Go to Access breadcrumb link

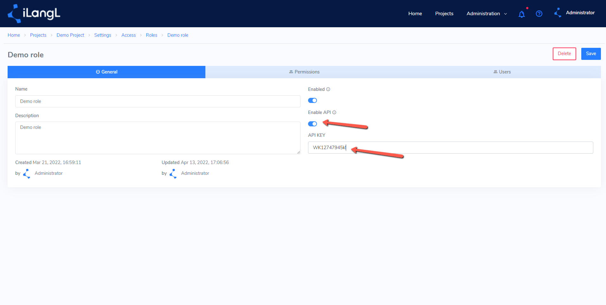tap(129, 35)
